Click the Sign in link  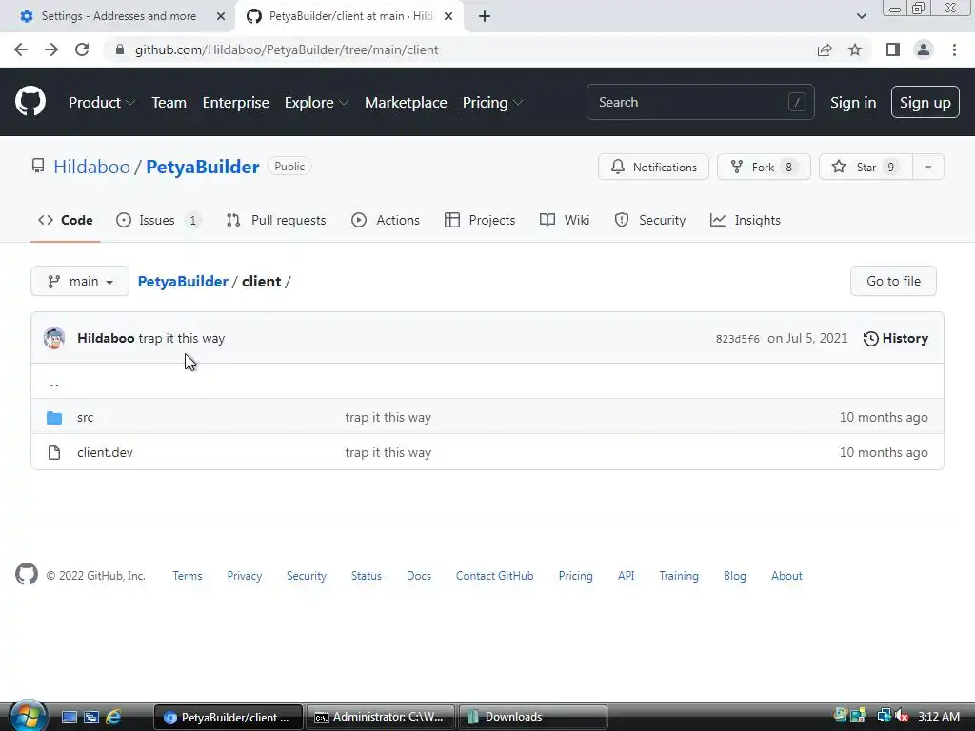(x=853, y=103)
